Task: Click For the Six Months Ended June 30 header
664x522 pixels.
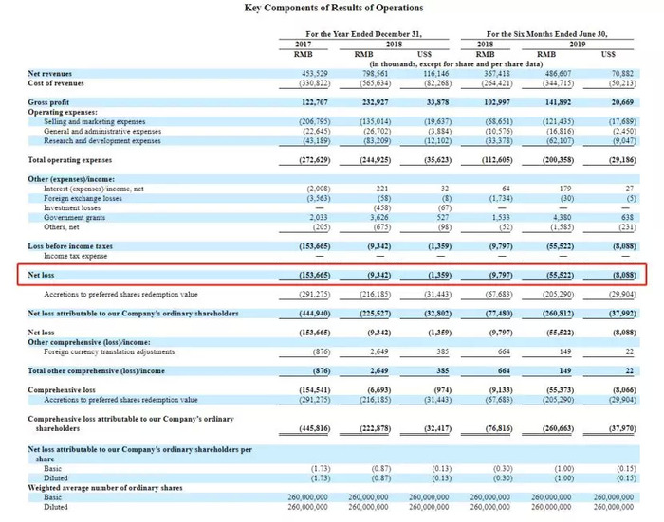Action: click(x=546, y=34)
